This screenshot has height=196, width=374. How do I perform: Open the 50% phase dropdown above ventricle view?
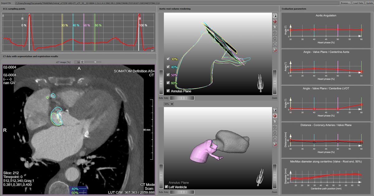click(169, 104)
